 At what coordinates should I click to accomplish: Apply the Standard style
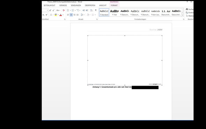[x=104, y=13]
